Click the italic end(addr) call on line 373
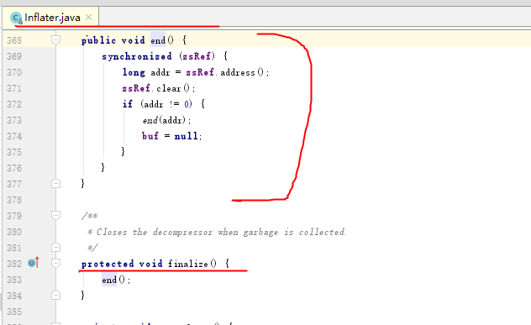The image size is (531, 325). [x=166, y=120]
